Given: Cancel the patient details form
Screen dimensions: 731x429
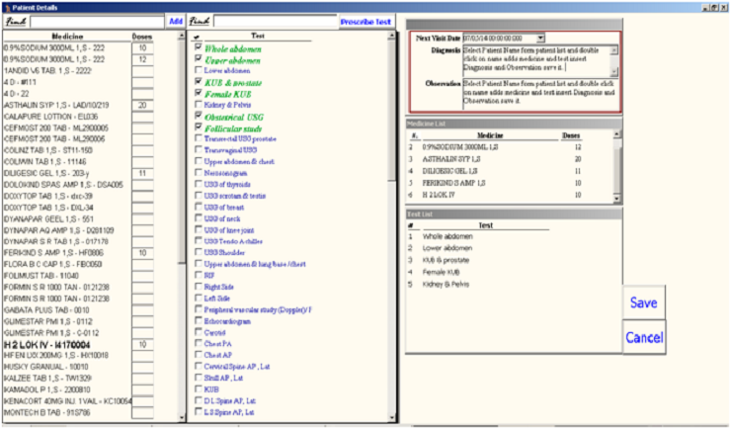Looking at the screenshot, I should pos(644,338).
